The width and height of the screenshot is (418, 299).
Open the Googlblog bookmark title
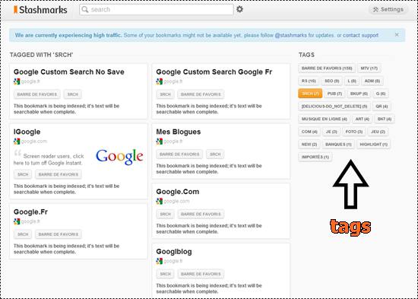pos(174,252)
